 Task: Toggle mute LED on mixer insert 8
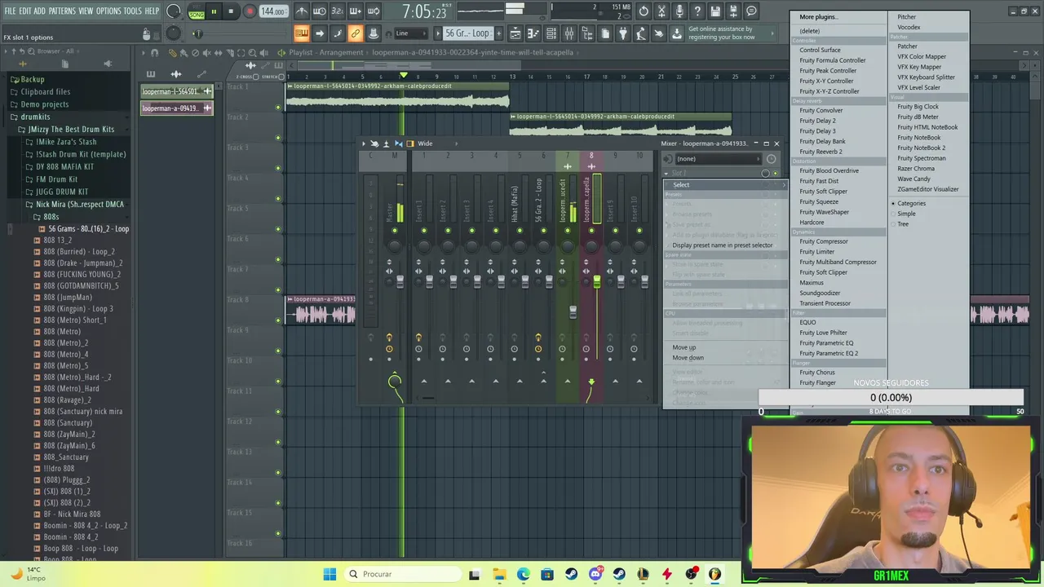coord(591,231)
